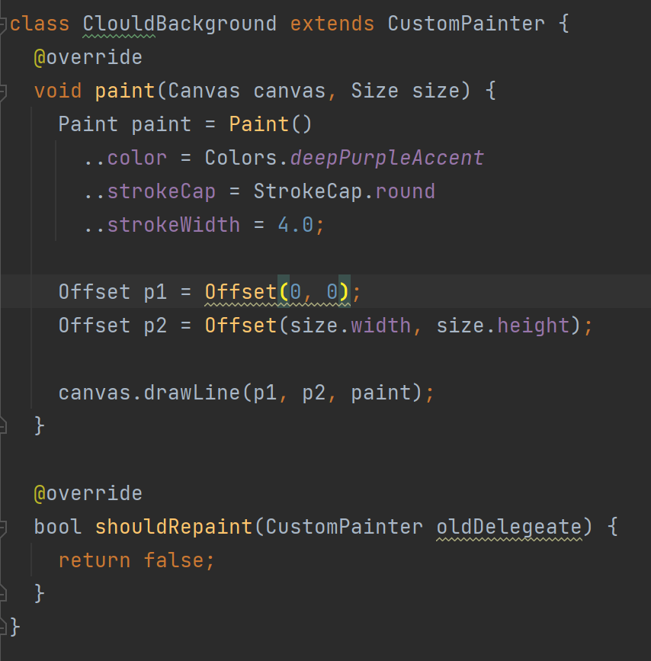Click the 'return' keyword
The image size is (651, 661).
click(95, 560)
